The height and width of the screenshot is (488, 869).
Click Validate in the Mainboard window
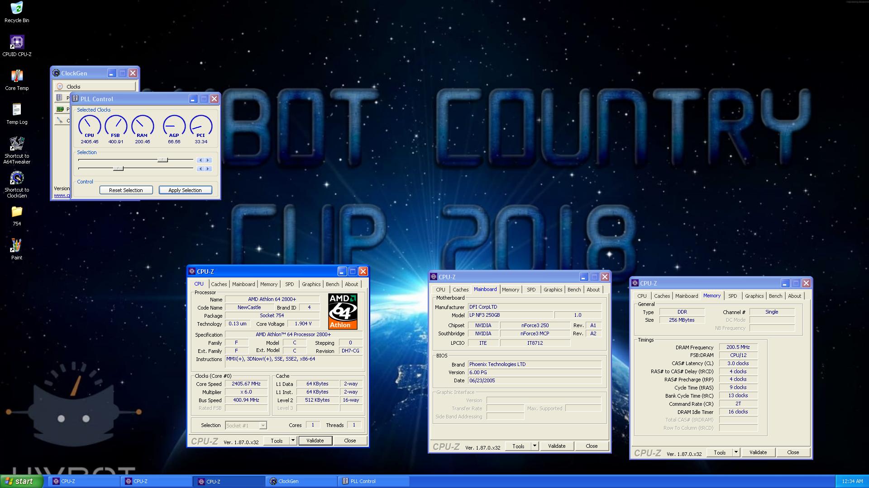pyautogui.click(x=557, y=446)
